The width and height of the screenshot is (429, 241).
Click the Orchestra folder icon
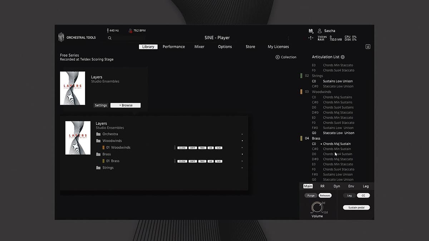(98, 134)
